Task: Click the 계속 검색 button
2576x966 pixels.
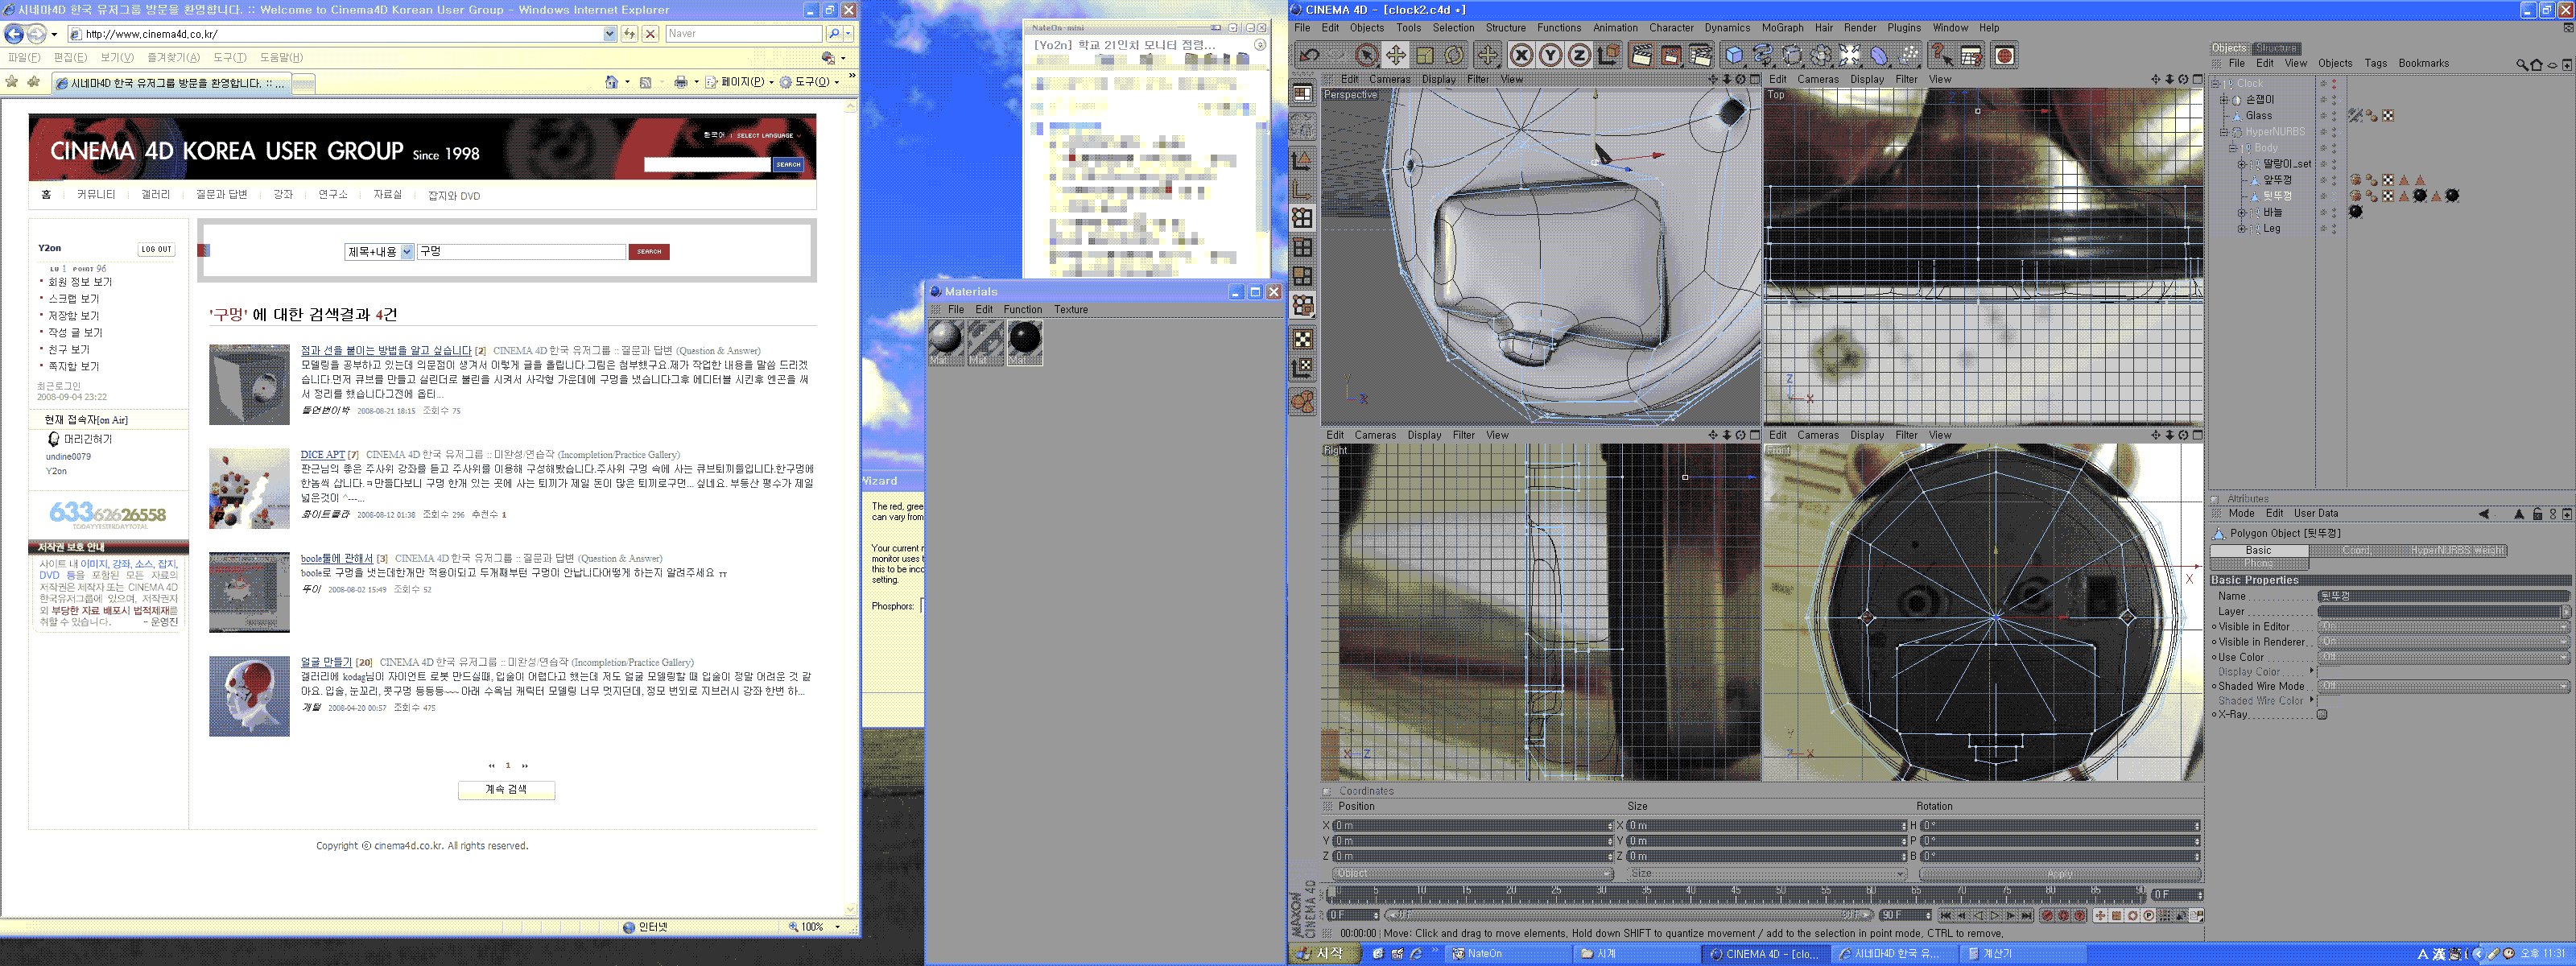Action: pos(506,790)
